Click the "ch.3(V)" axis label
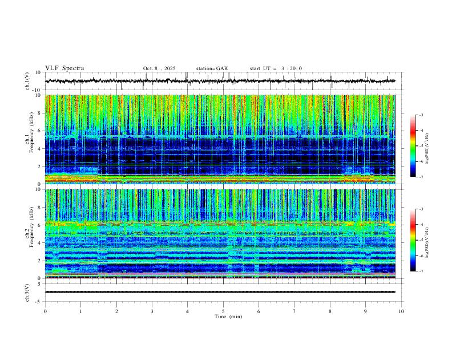 27,293
